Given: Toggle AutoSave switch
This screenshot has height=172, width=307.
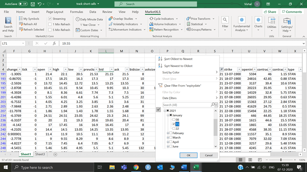Looking at the screenshot, I should [23, 4].
